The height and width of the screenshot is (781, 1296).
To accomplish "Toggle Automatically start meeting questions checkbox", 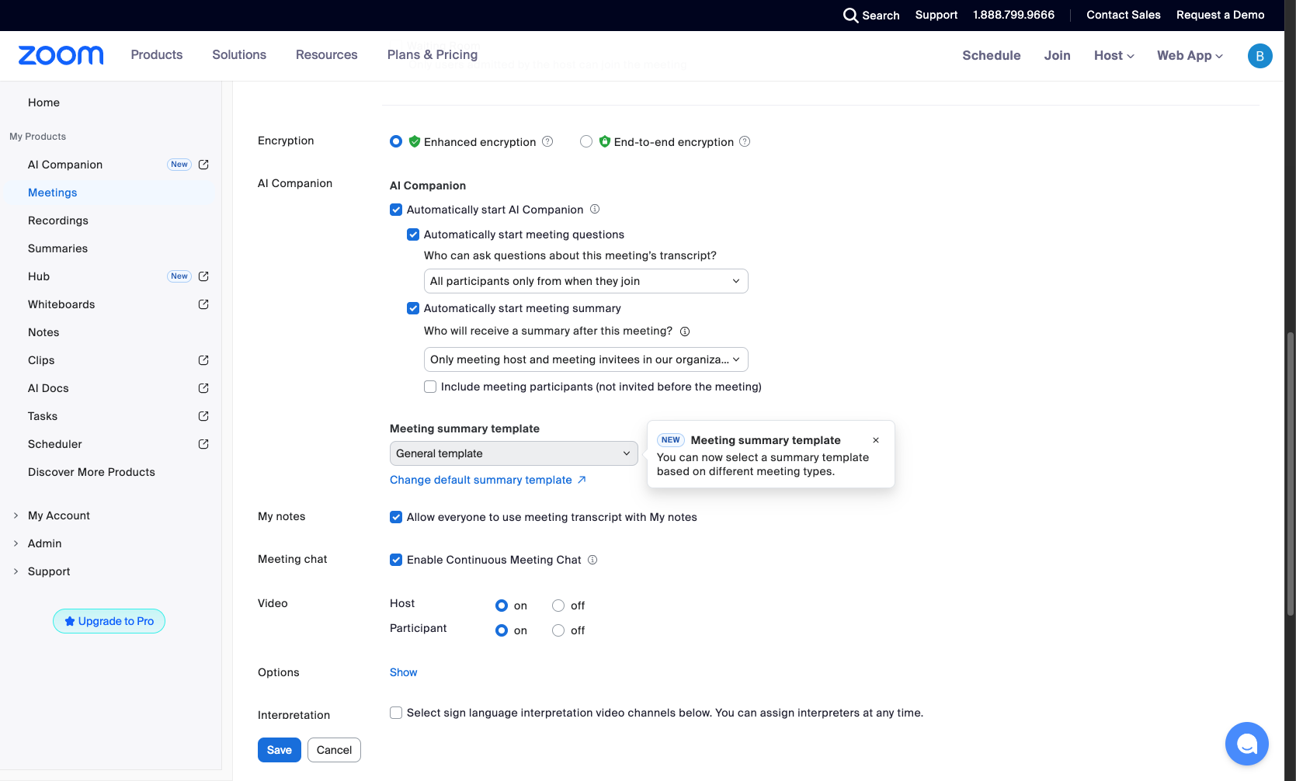I will click(413, 234).
